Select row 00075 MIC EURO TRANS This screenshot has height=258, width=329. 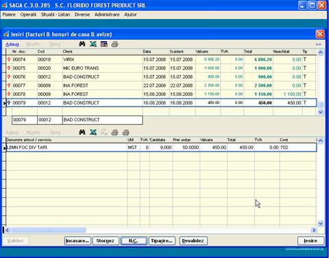coord(161,68)
